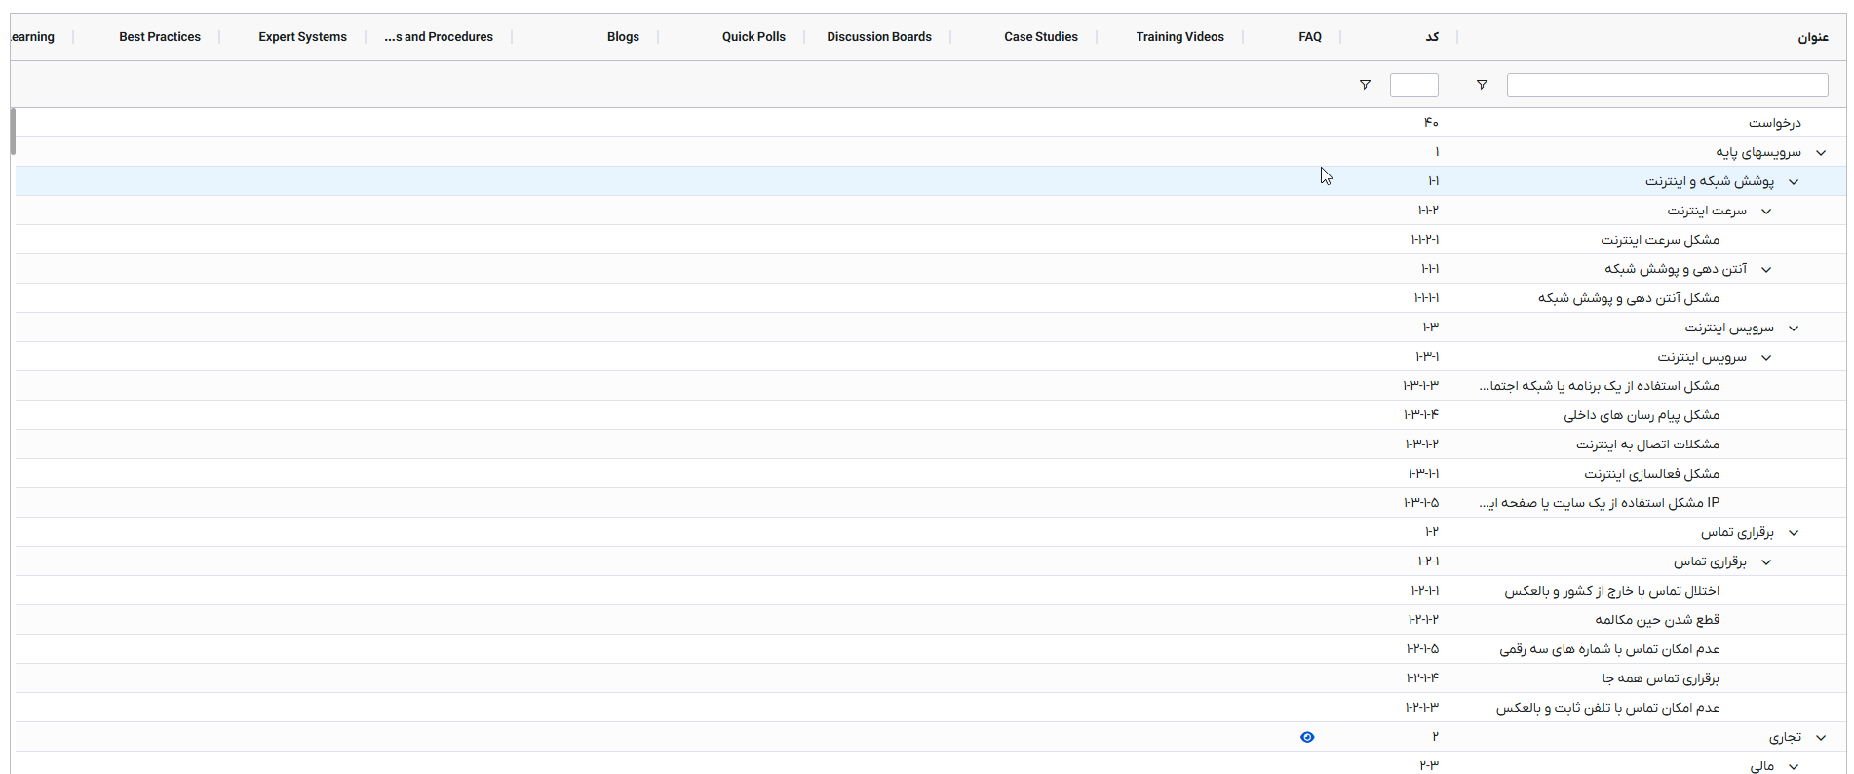1854x774 pixels.
Task: Collapse the برقراری تماس node with code ۱-۲
Action: [1793, 533]
